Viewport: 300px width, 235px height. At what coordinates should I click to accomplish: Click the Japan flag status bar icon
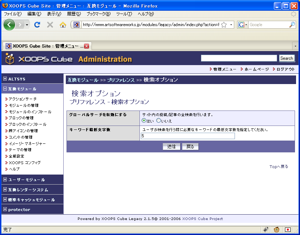[x=288, y=229]
